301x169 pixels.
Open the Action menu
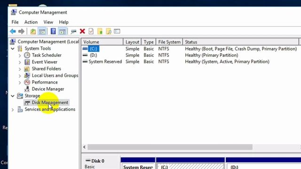31,22
